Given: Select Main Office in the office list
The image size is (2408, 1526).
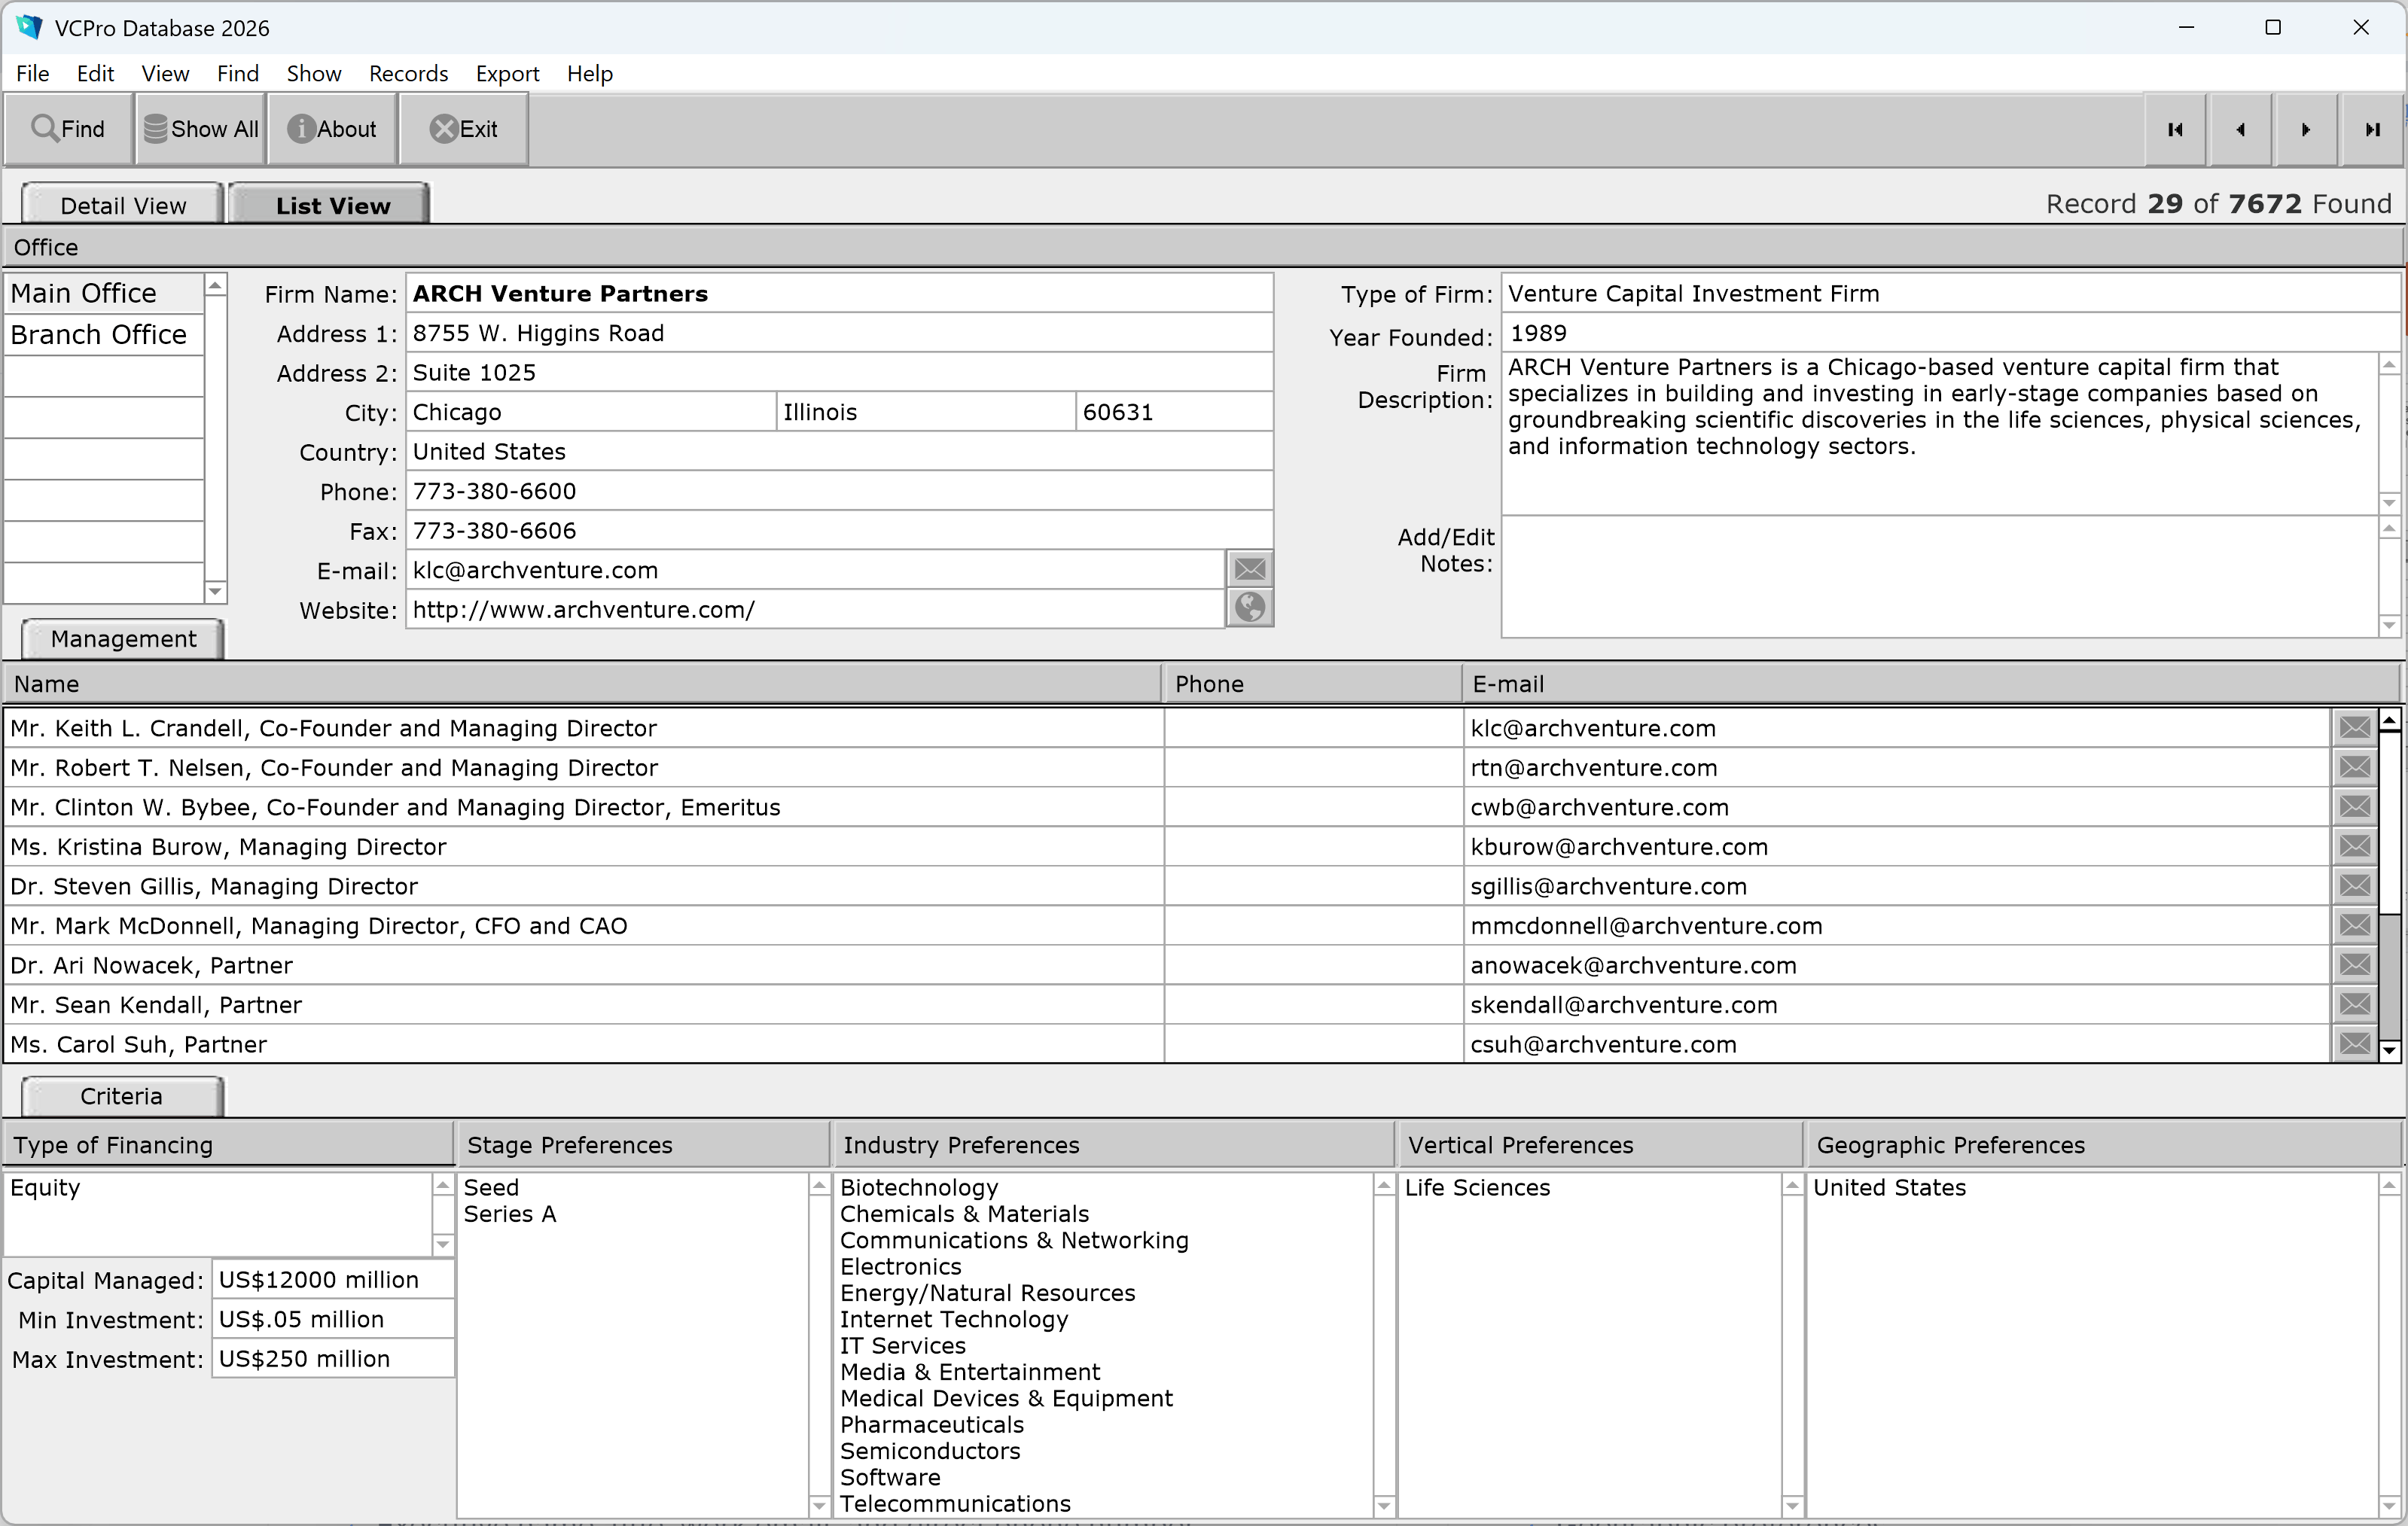Looking at the screenshot, I should 104,293.
